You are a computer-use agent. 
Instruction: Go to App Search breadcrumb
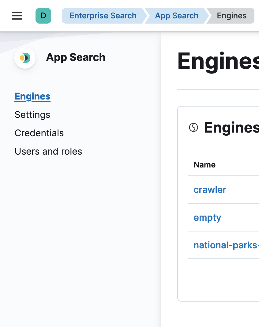coord(177,16)
